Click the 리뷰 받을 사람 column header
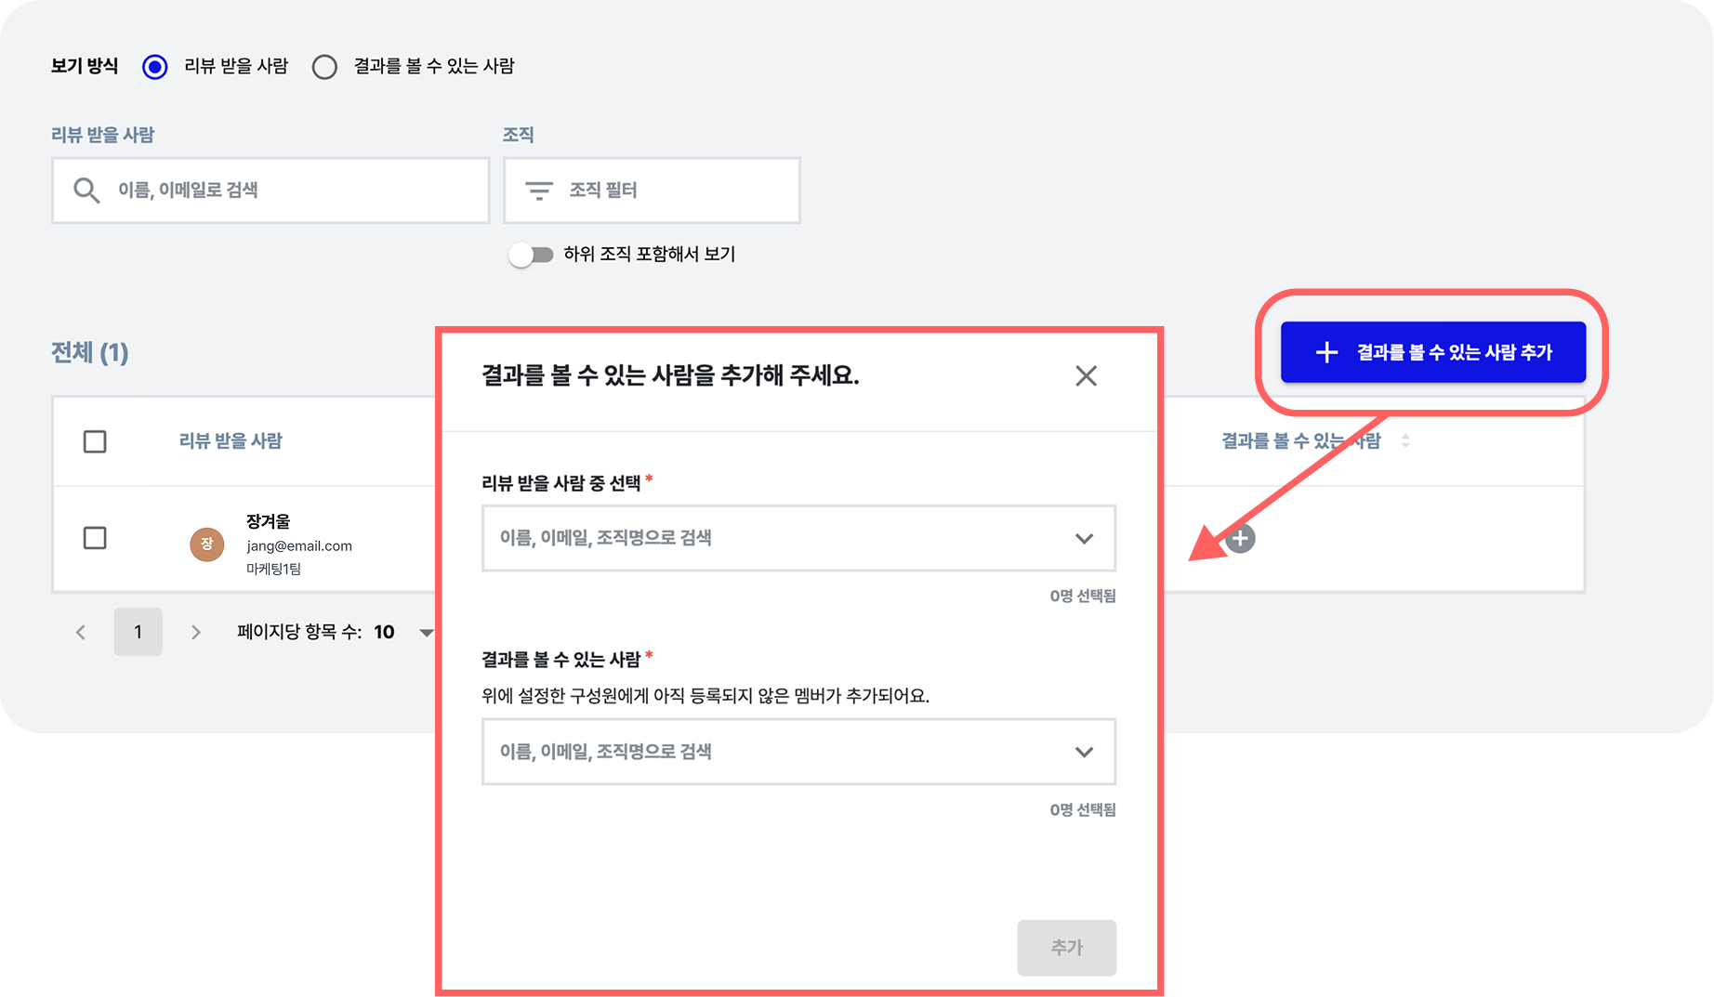 (x=231, y=440)
